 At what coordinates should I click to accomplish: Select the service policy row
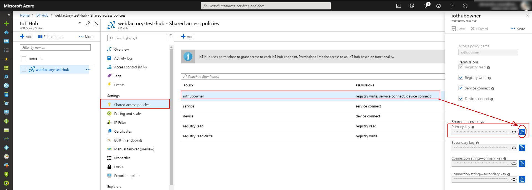[x=189, y=106]
